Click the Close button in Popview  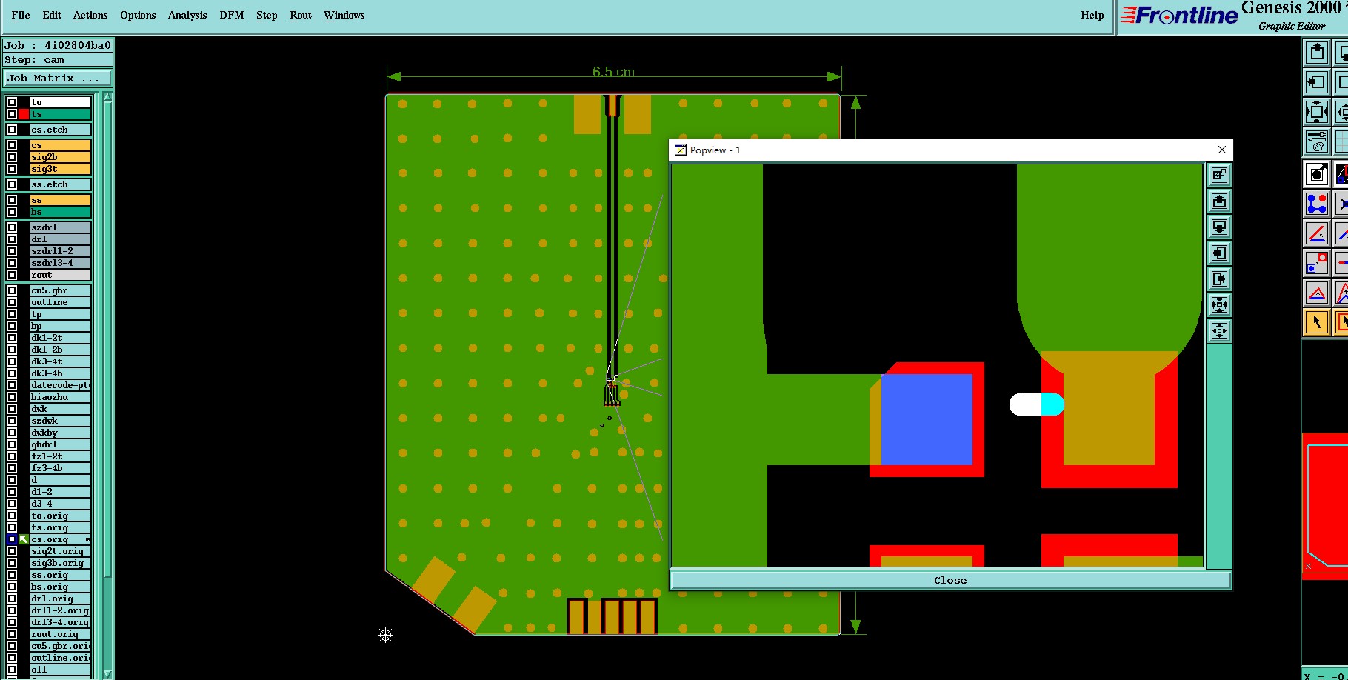(x=950, y=580)
